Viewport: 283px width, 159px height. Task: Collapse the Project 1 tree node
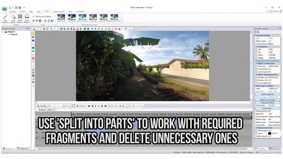(x=3, y=32)
